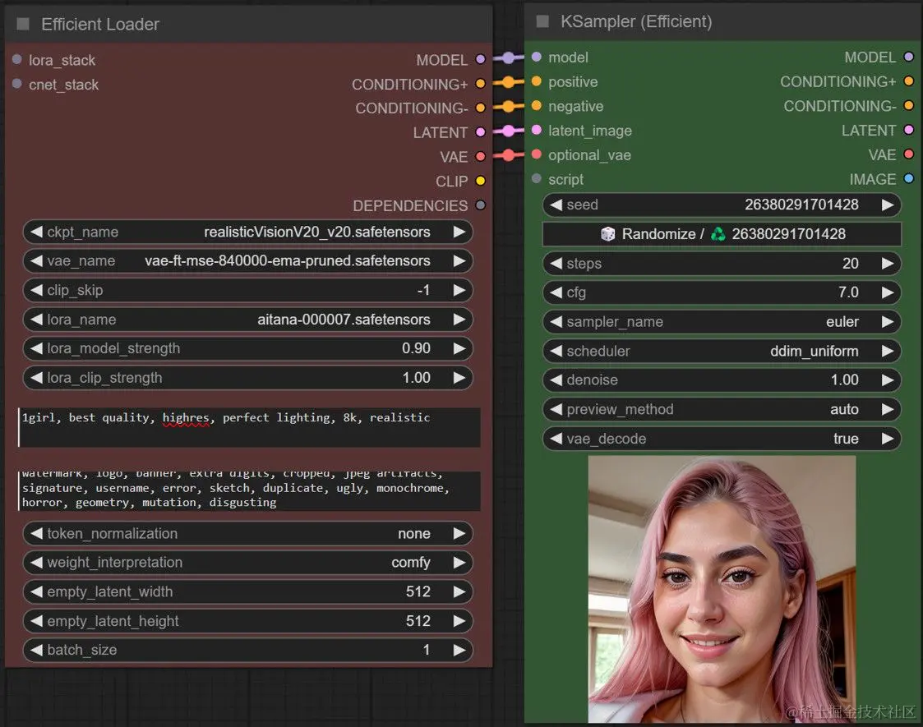Click the optional_vae input socket
The height and width of the screenshot is (727, 923).
pos(536,154)
